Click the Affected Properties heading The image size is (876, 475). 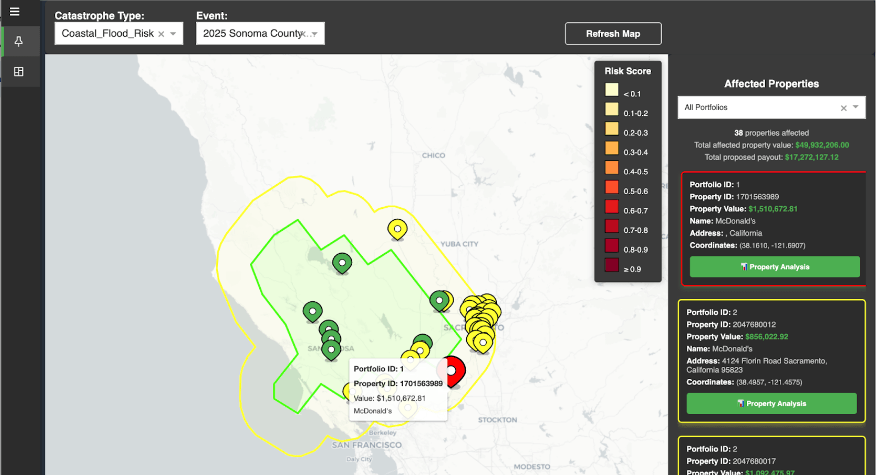pyautogui.click(x=771, y=84)
